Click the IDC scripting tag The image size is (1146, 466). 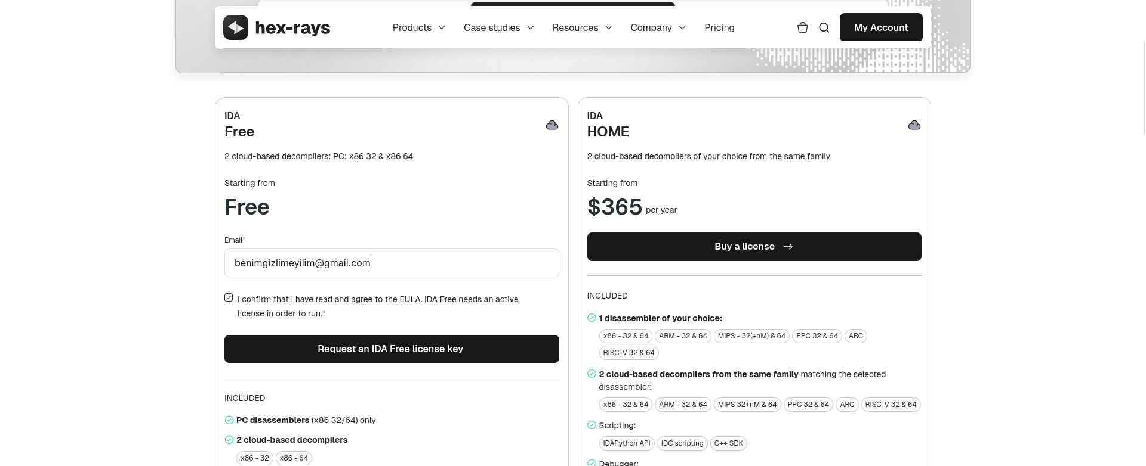click(x=682, y=443)
